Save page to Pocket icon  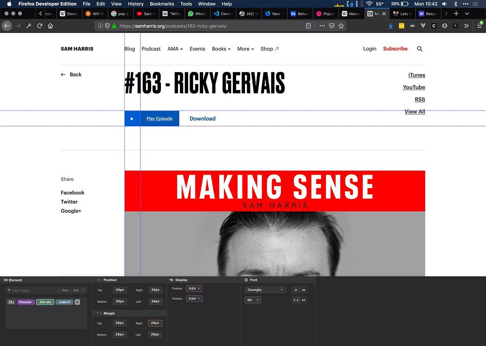coord(331,26)
